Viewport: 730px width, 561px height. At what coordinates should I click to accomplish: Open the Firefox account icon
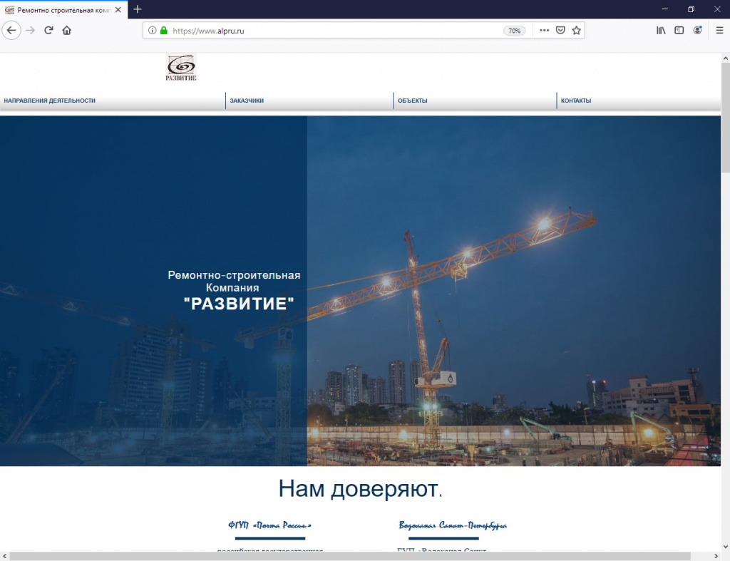click(697, 31)
